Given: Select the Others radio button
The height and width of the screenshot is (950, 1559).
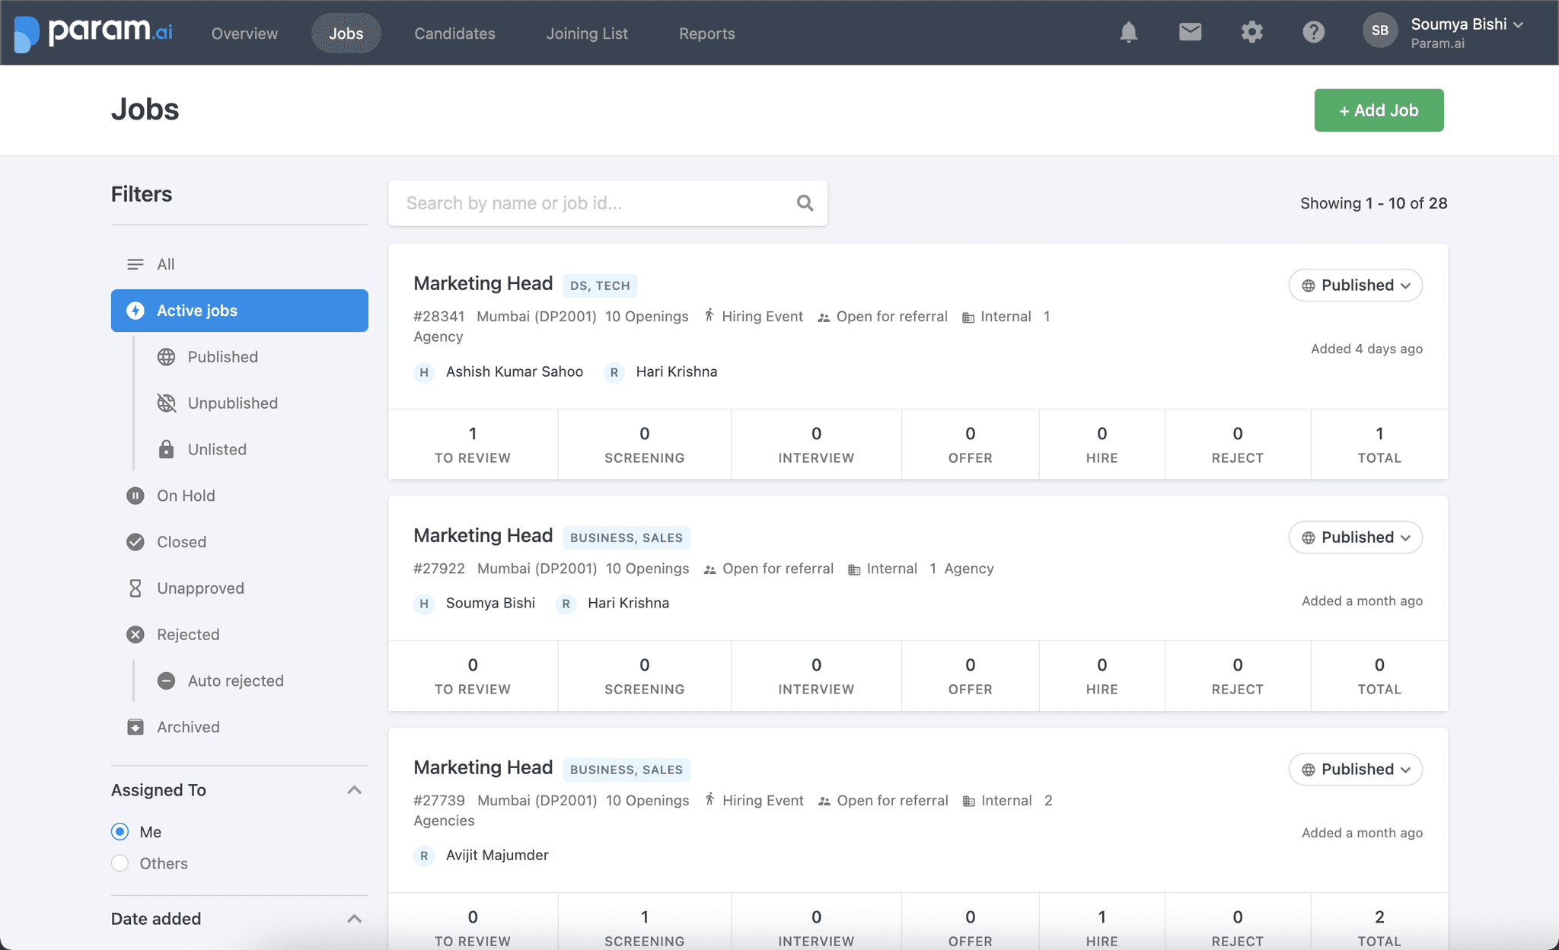Looking at the screenshot, I should pyautogui.click(x=120, y=863).
